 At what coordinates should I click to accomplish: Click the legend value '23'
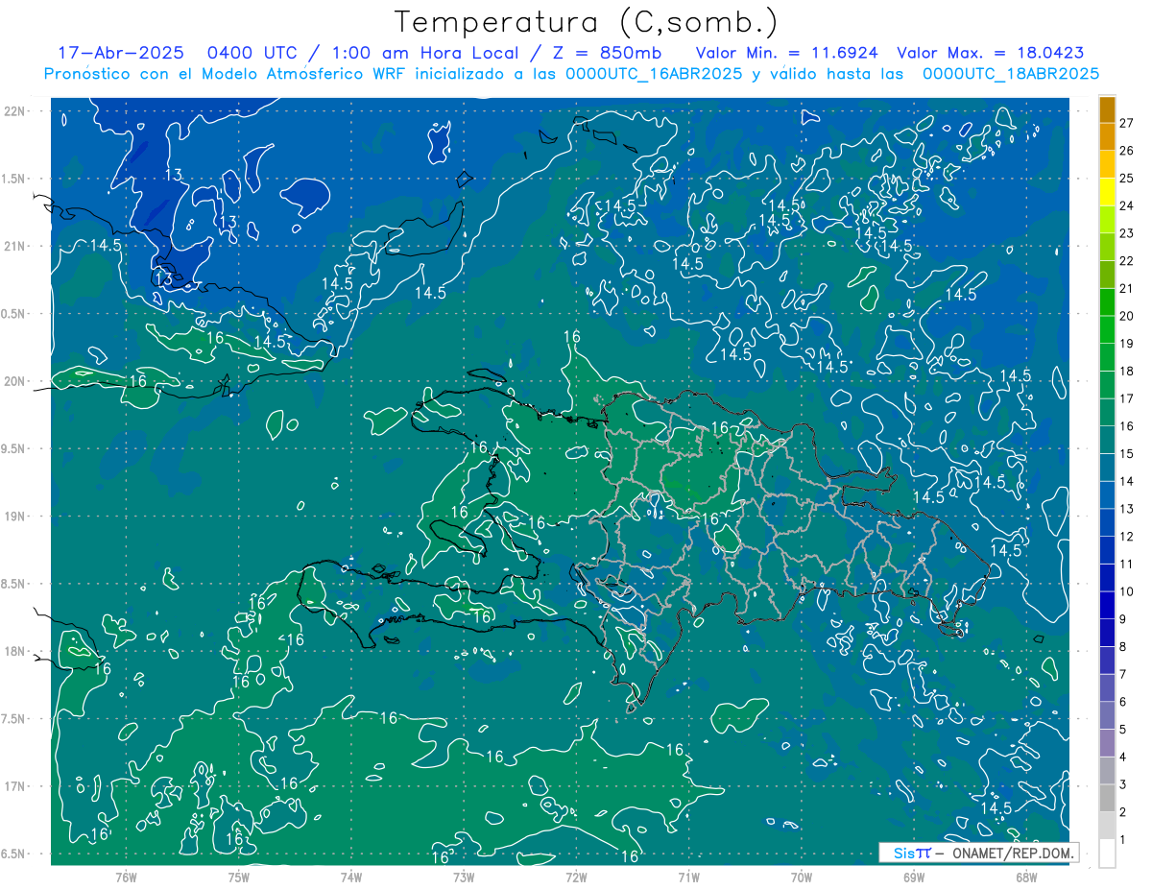tap(1127, 233)
